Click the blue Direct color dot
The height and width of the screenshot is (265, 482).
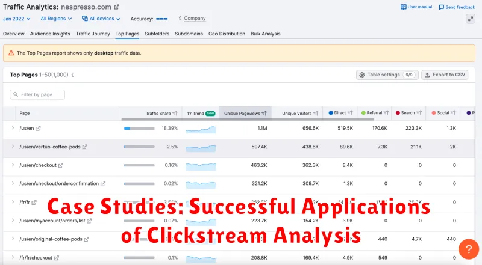pyautogui.click(x=331, y=113)
